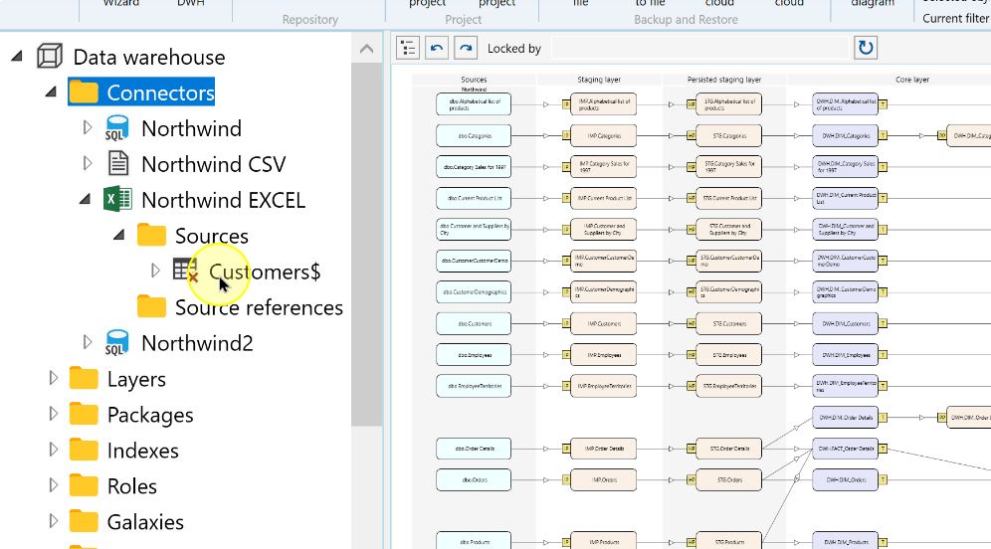Viewport: 991px width, 549px height.
Task: Select the IMP.Employees staging node
Action: [x=604, y=355]
